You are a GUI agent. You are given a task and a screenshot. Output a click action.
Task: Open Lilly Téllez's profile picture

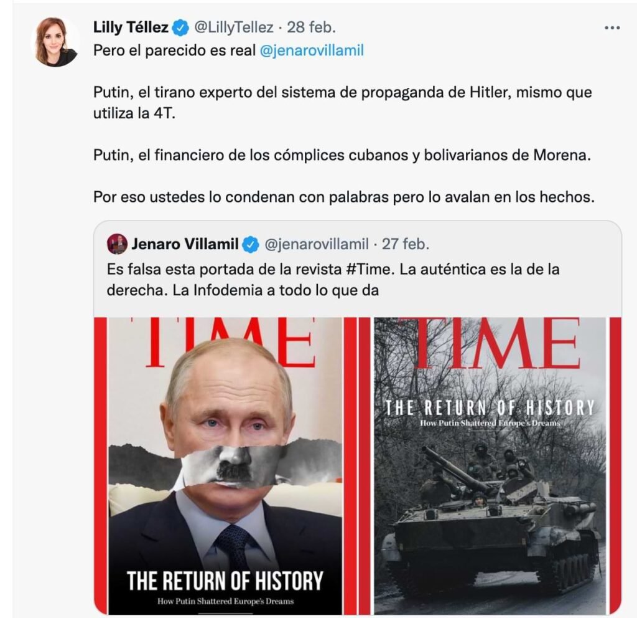[x=55, y=42]
